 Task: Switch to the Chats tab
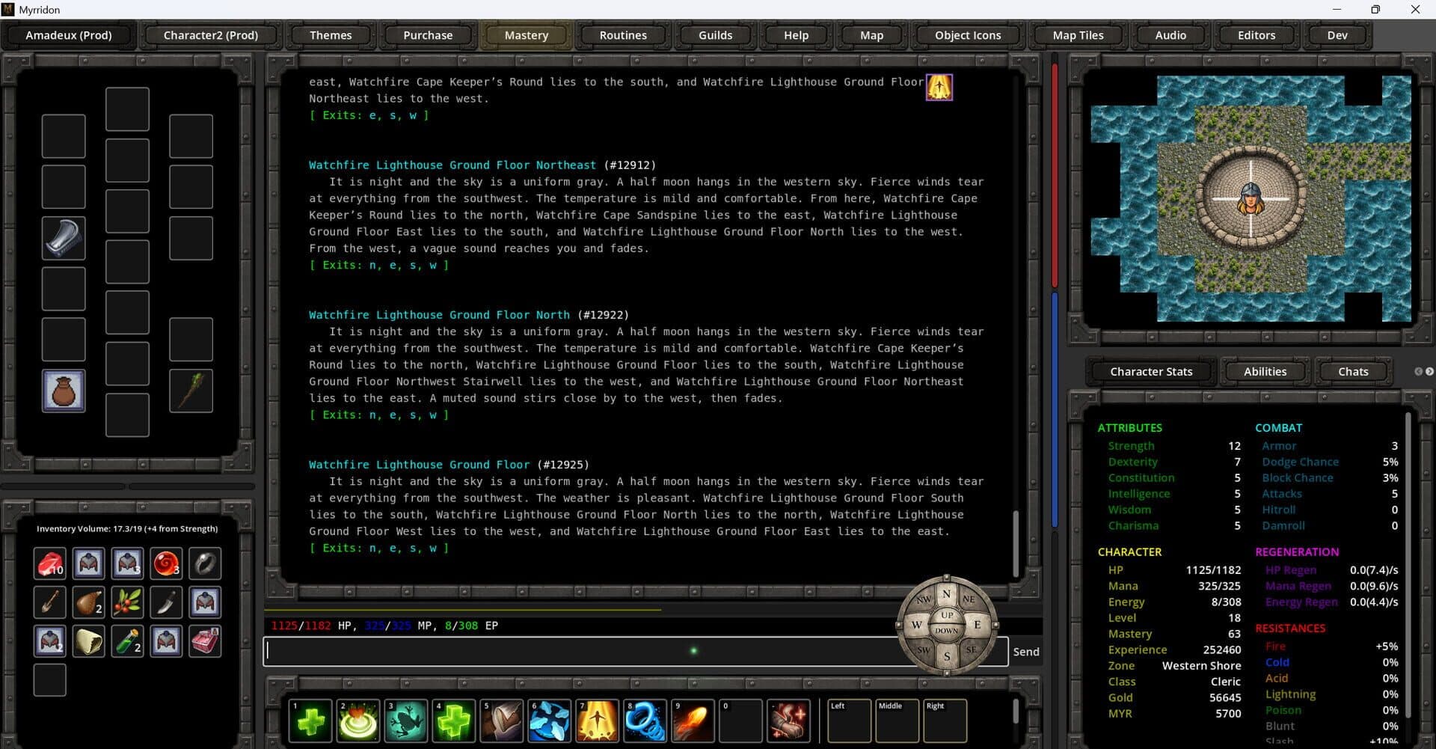point(1353,371)
